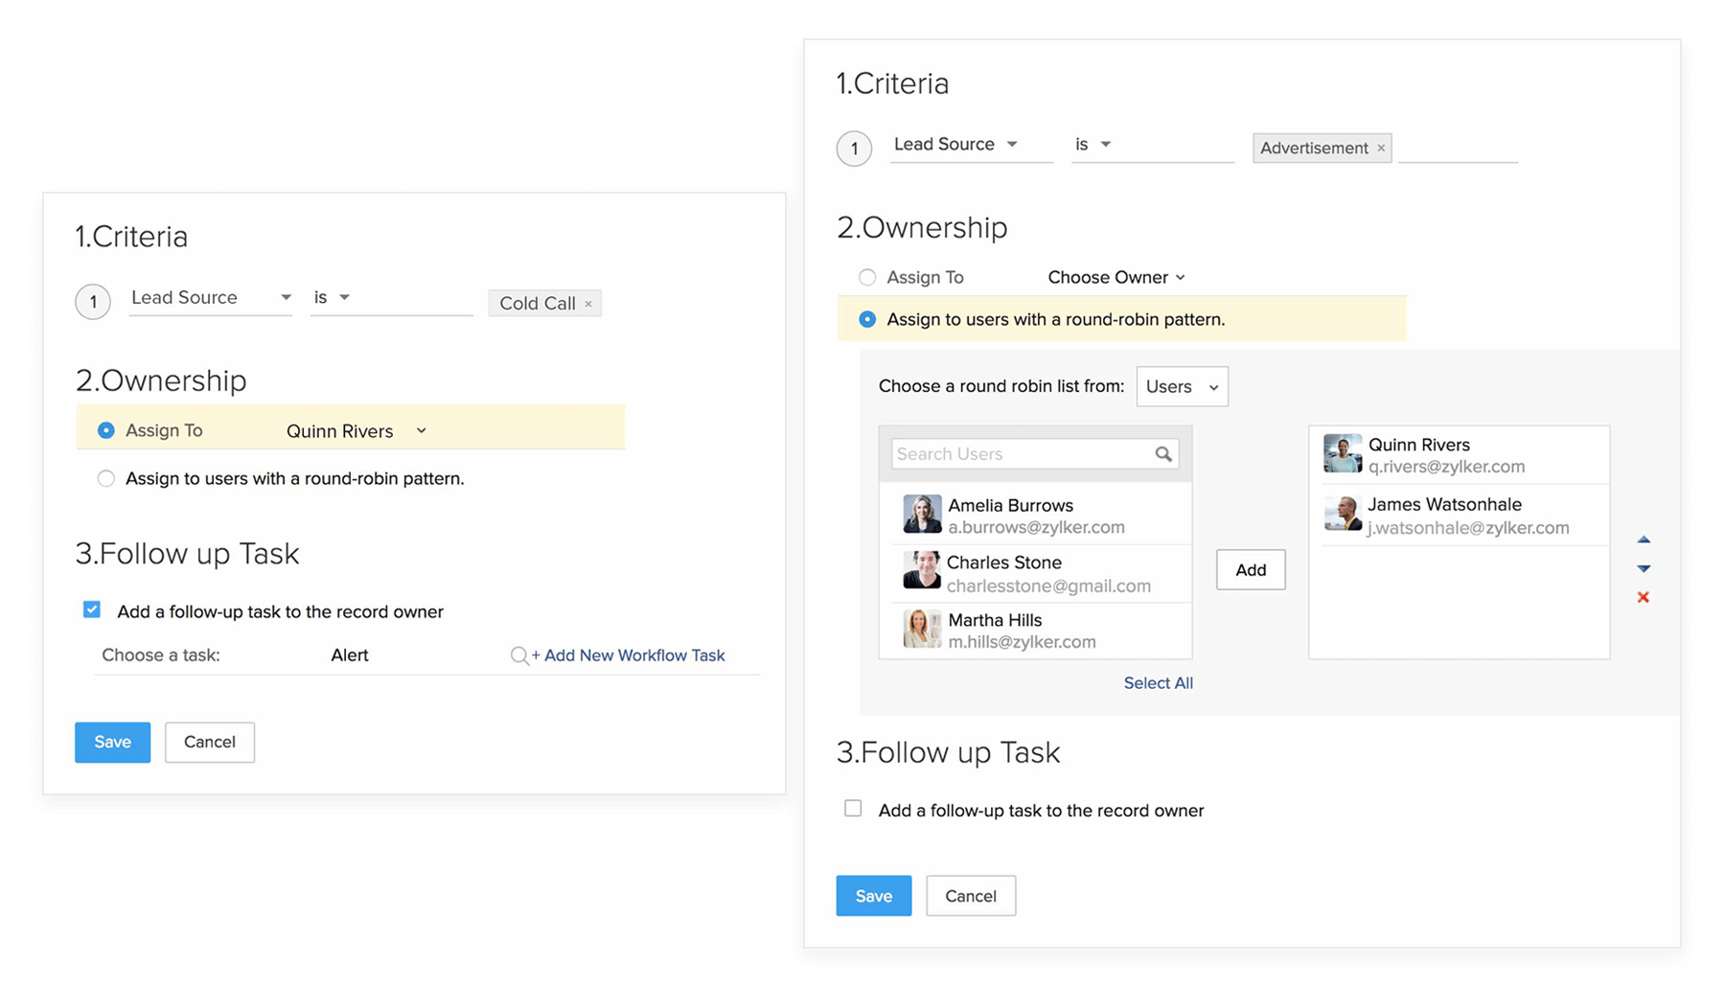The width and height of the screenshot is (1725, 987).
Task: Click Martha Hills avatar
Action: 922,629
